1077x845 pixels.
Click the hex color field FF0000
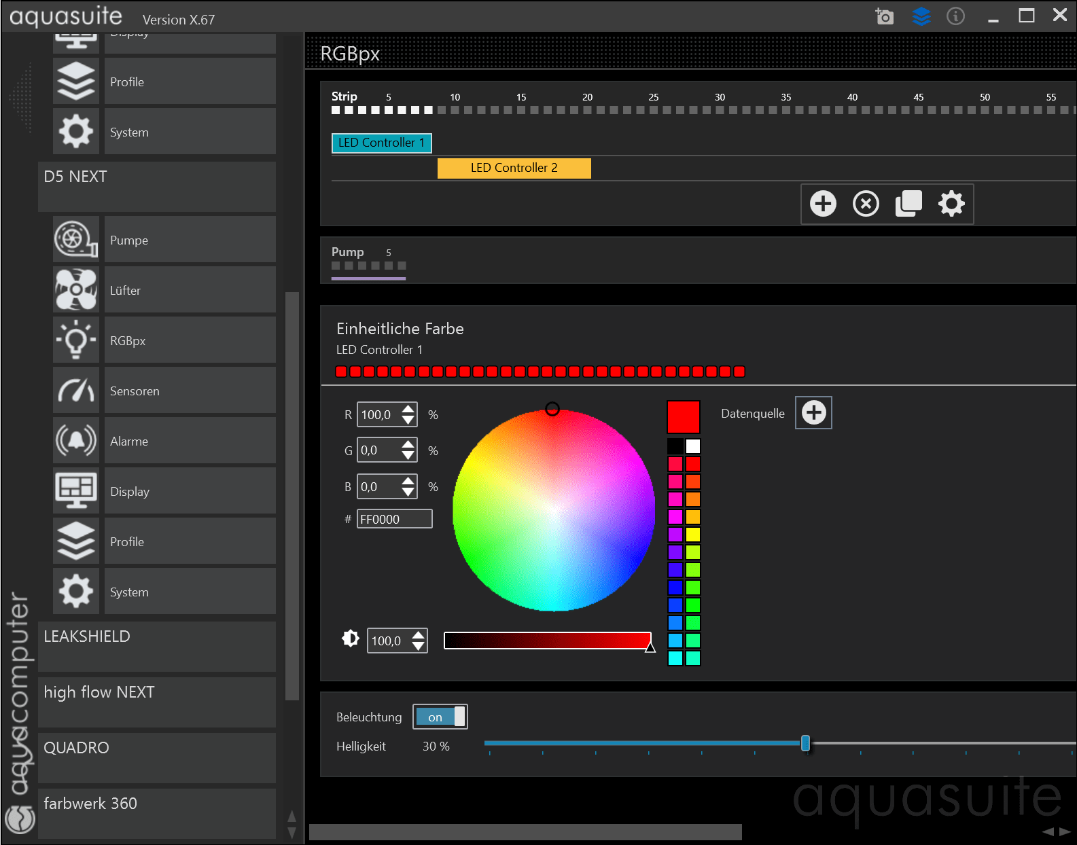click(394, 519)
